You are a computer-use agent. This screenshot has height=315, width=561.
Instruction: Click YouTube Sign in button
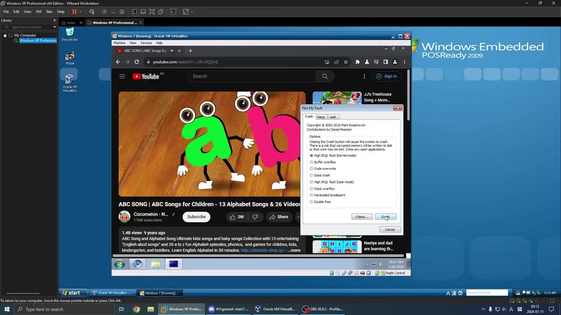[387, 77]
